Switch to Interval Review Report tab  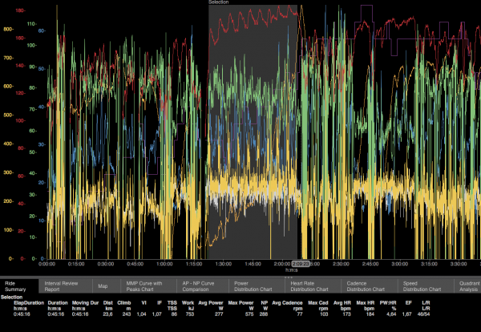pos(66,285)
